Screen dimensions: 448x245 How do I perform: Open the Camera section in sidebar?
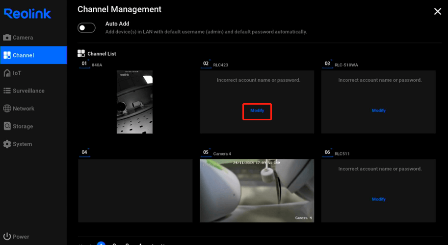pyautogui.click(x=18, y=37)
